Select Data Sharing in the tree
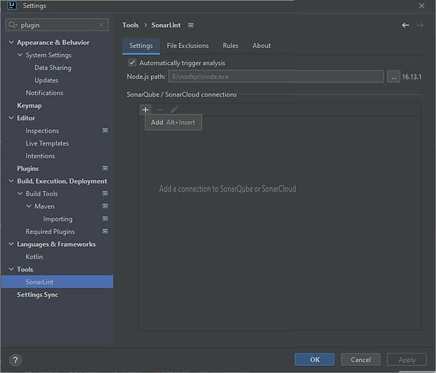 point(53,68)
